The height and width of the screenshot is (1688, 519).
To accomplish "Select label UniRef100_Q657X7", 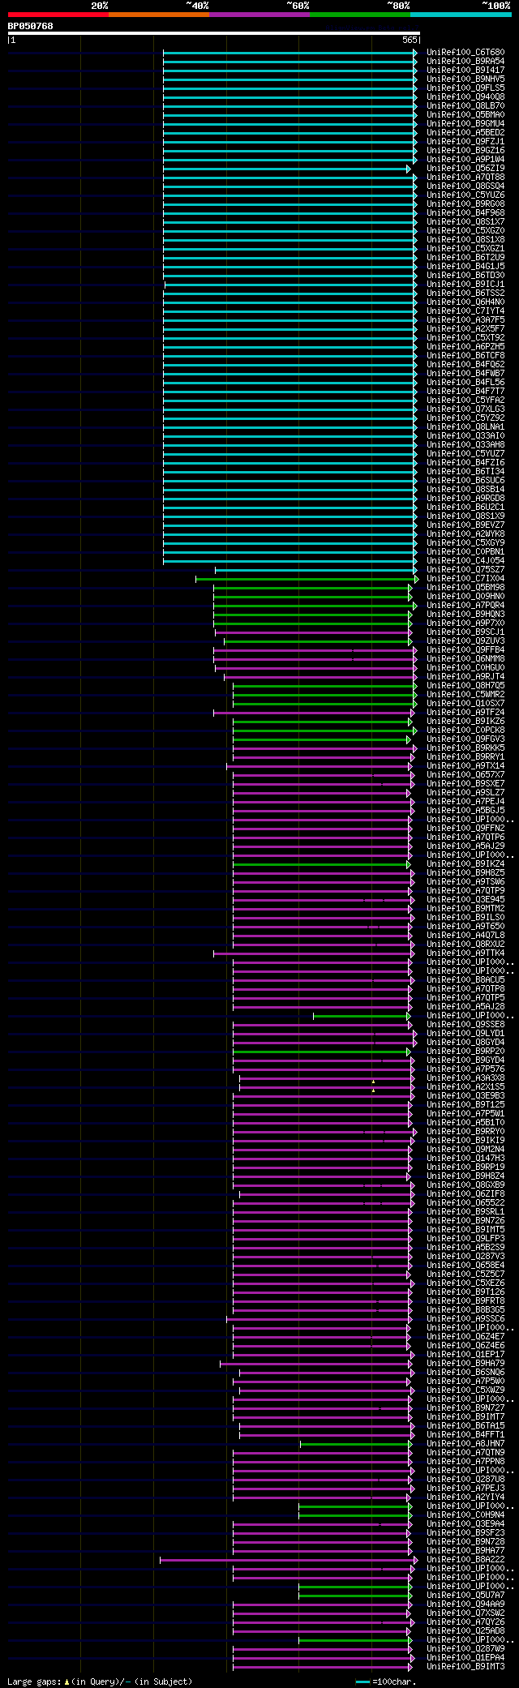I will point(465,775).
